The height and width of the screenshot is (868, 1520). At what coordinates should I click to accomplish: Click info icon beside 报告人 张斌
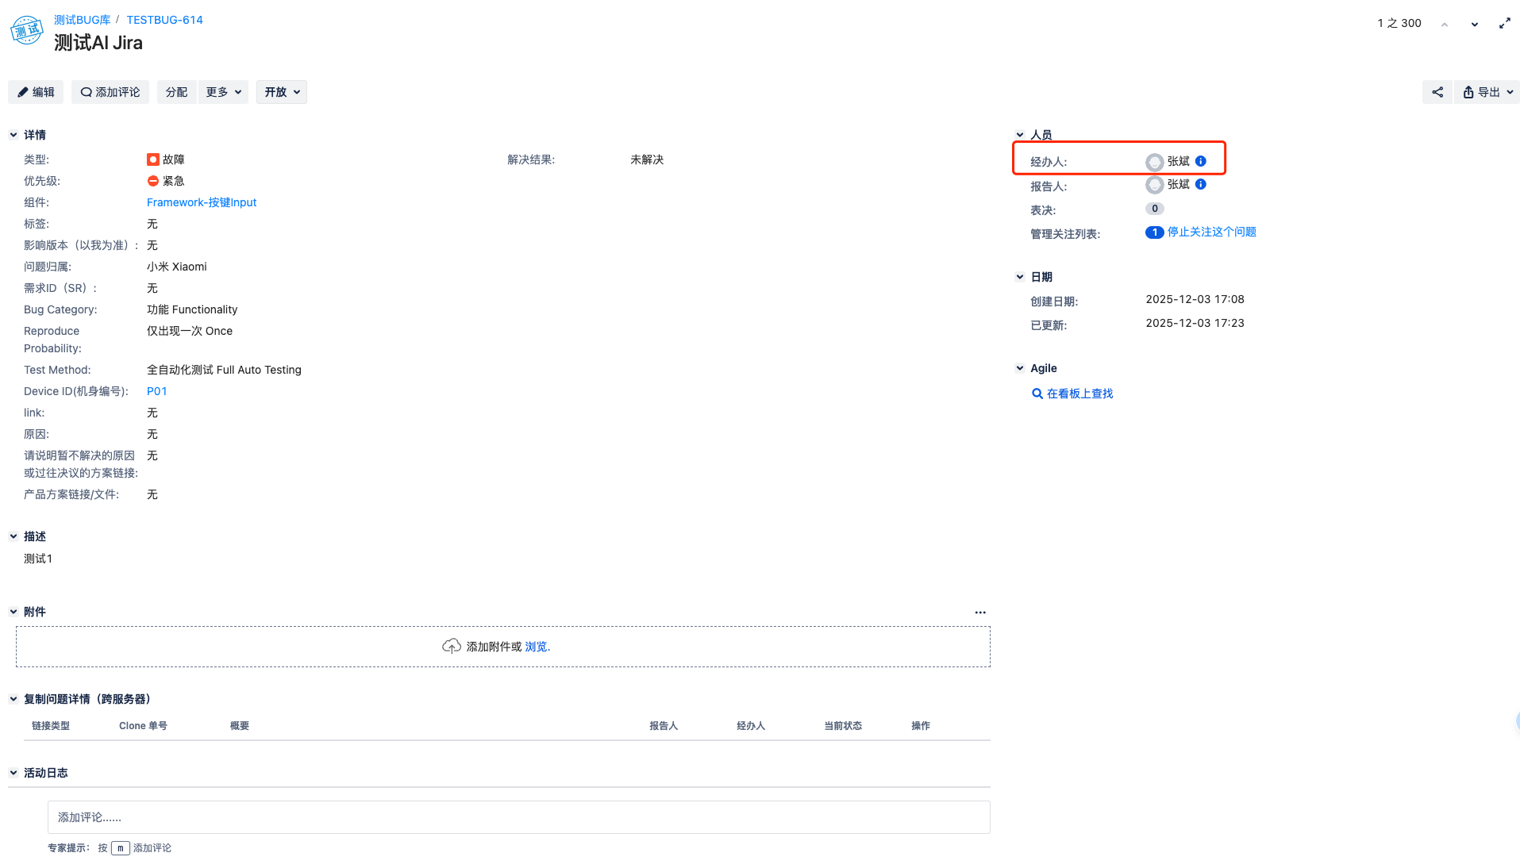(1200, 184)
